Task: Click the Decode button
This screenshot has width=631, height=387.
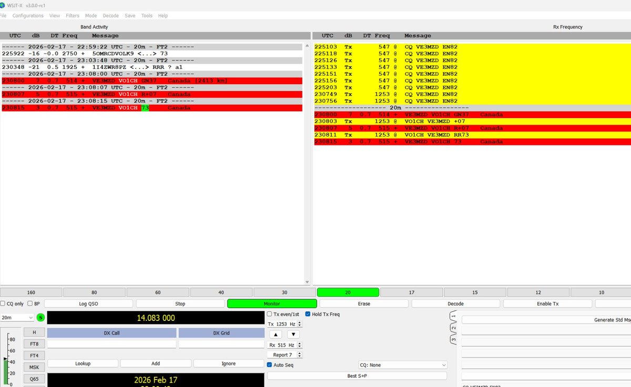Action: click(455, 304)
